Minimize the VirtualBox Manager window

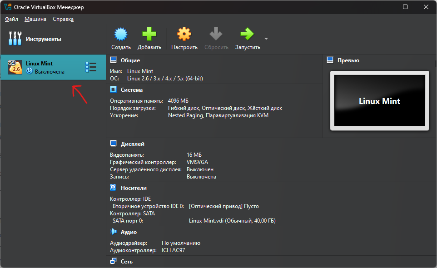tap(385, 7)
